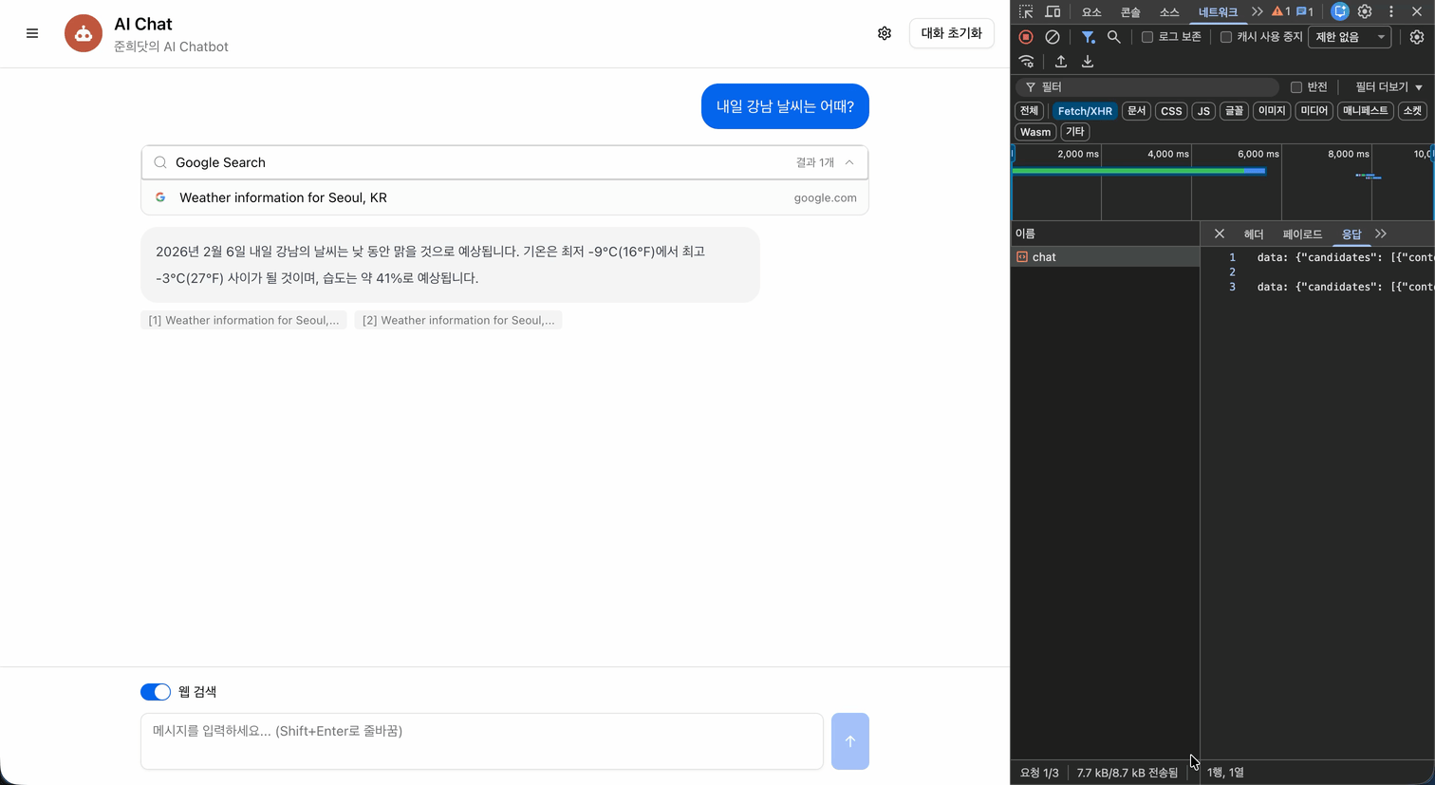The height and width of the screenshot is (785, 1435).
Task: Clear the network log with the clear icon
Action: 1053,37
